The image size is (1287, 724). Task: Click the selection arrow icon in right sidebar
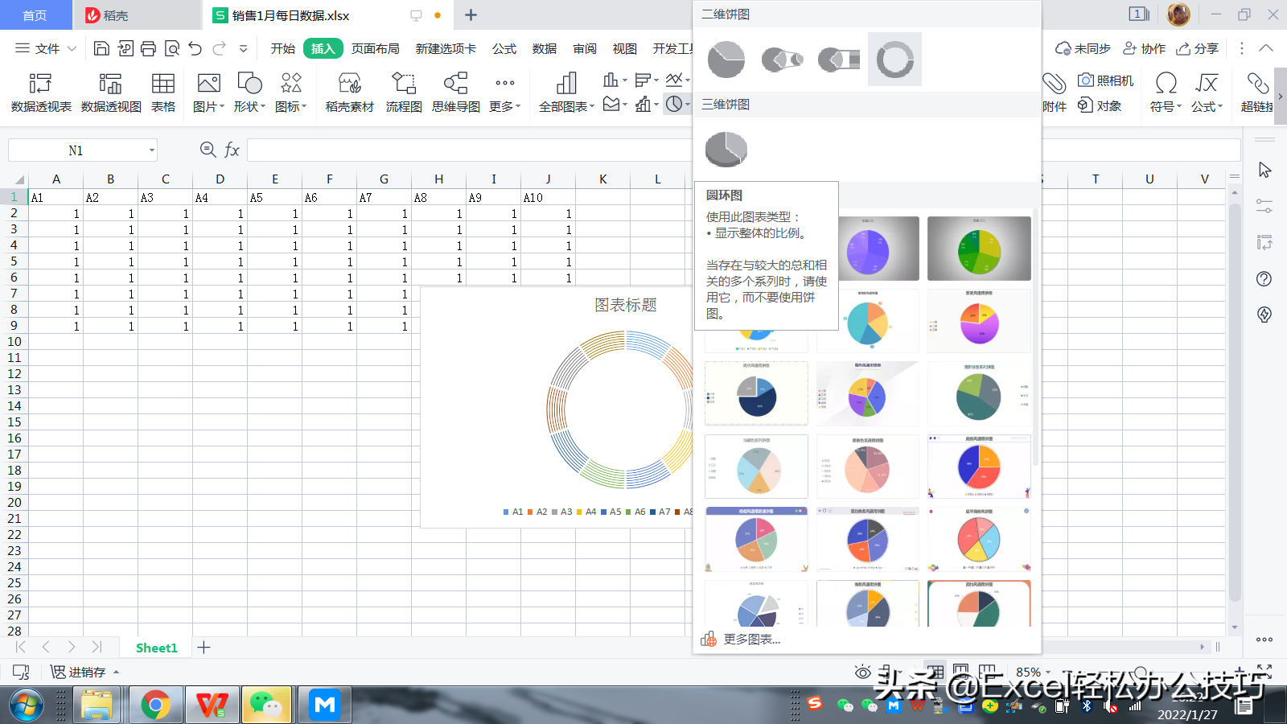(1264, 171)
